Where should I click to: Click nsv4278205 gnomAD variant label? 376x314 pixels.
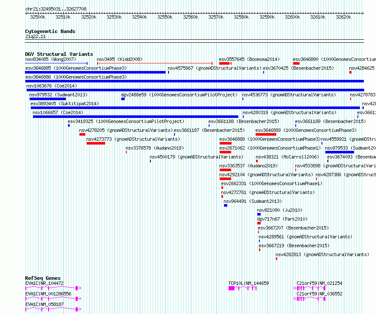pyautogui.click(x=126, y=130)
